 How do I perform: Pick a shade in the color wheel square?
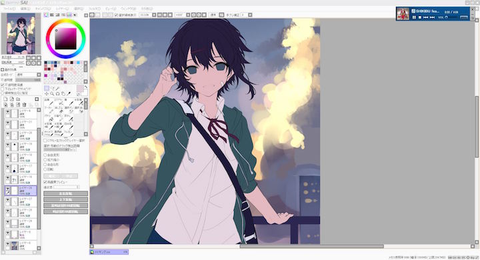coord(65,39)
